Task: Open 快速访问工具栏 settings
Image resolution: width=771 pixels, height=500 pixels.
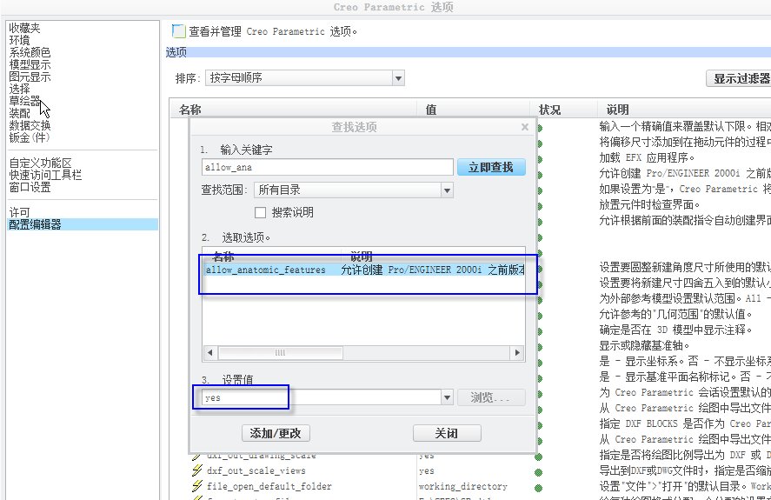Action: 45,175
